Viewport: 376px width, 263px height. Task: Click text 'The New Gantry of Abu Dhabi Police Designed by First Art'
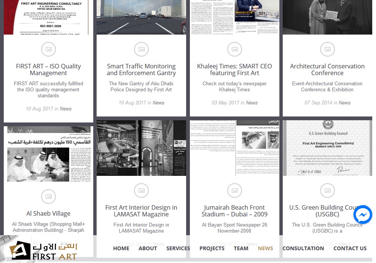[141, 86]
